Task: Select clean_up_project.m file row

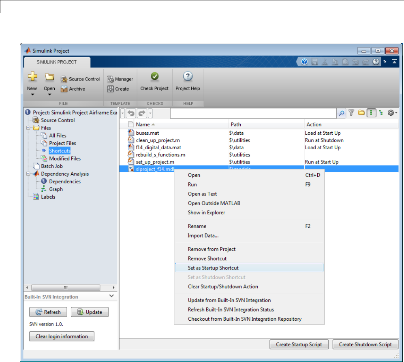Action: pos(259,140)
